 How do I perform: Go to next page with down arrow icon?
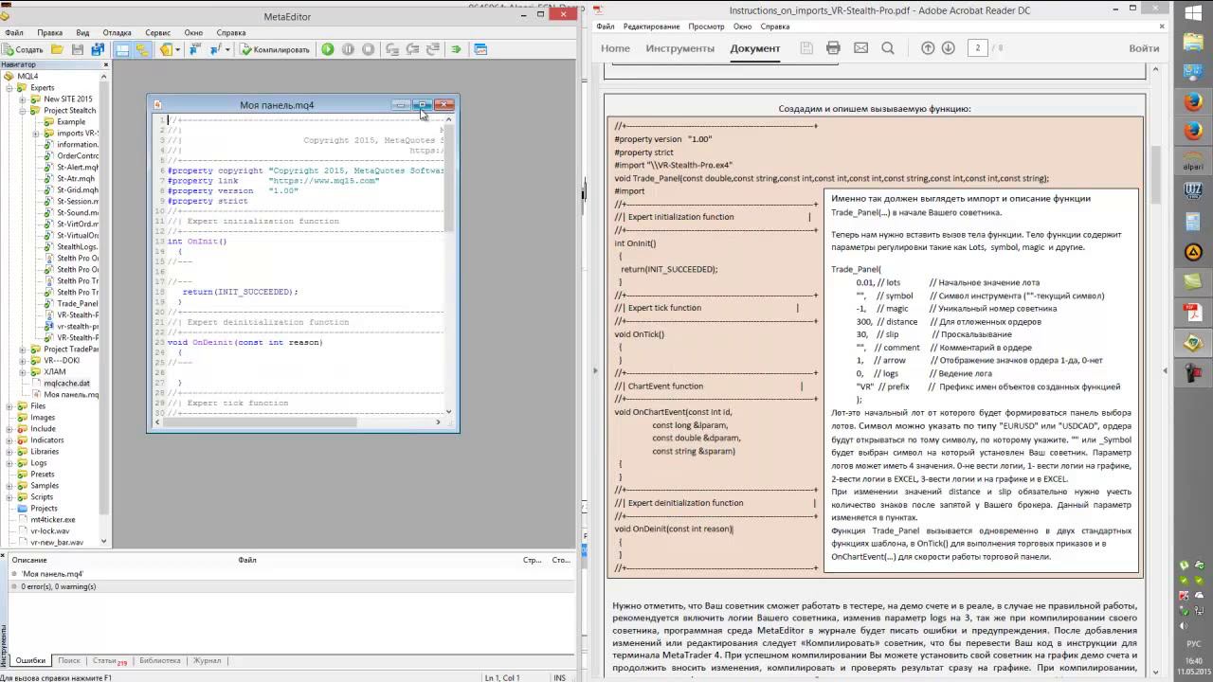click(948, 48)
